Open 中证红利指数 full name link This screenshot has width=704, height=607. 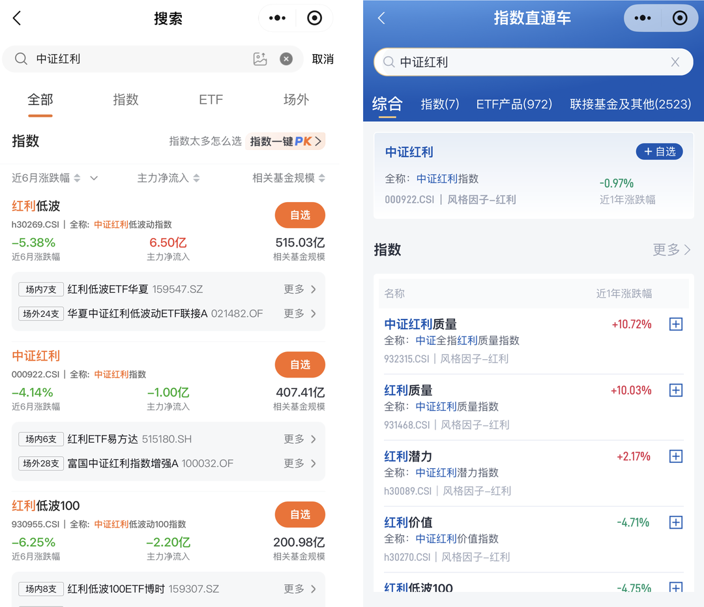point(447,179)
